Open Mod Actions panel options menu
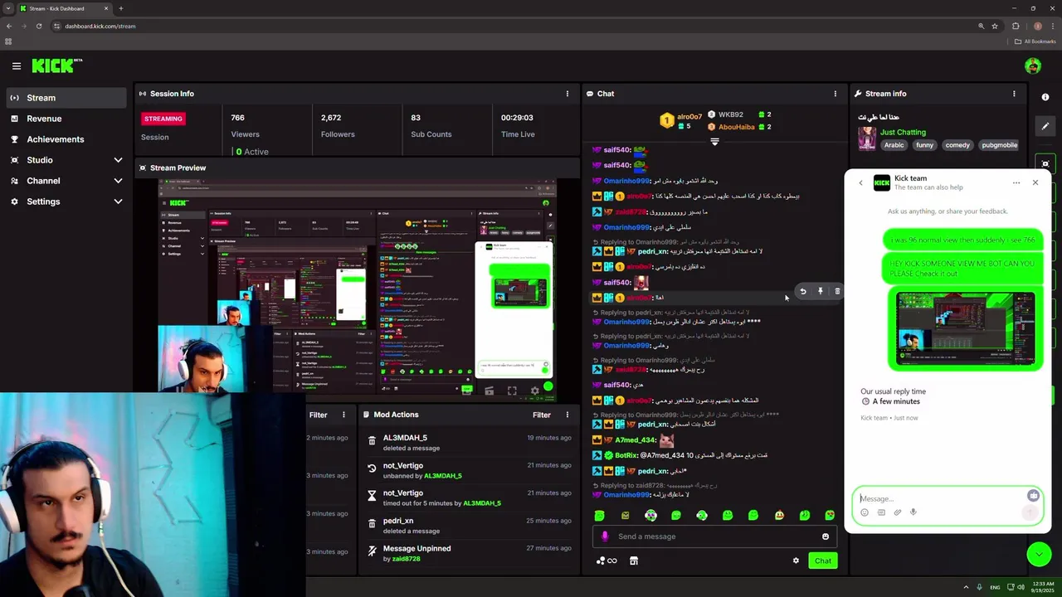 pyautogui.click(x=568, y=415)
